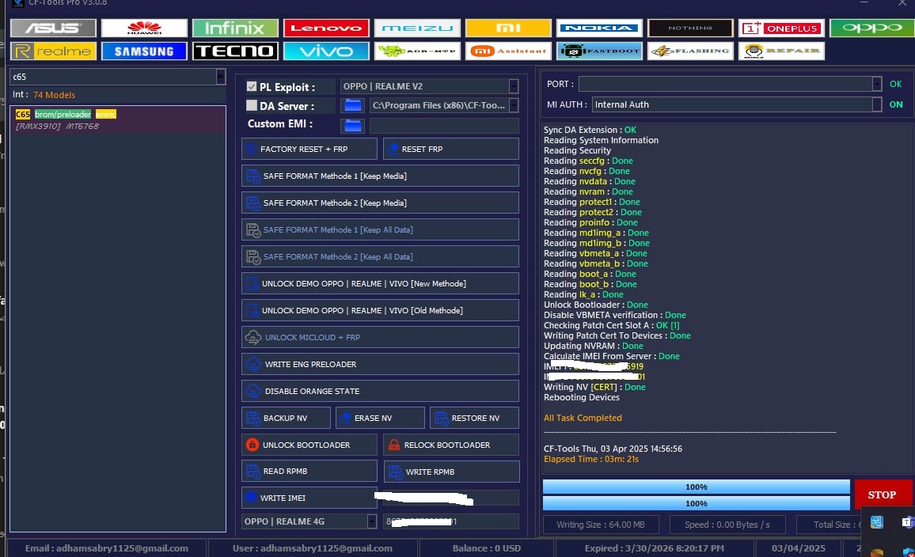
Task: Click the upper 100% progress bar
Action: coord(697,487)
